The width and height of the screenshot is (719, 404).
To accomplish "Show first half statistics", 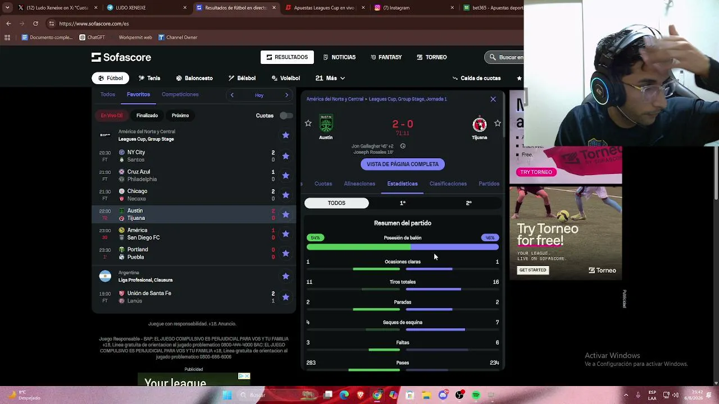I will pos(402,203).
